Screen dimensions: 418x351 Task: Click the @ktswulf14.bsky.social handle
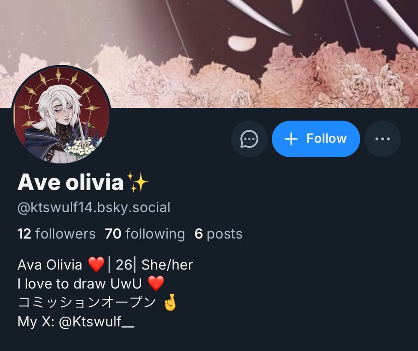[x=94, y=208]
